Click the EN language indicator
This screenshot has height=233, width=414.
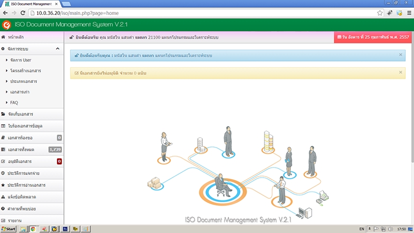click(362, 229)
